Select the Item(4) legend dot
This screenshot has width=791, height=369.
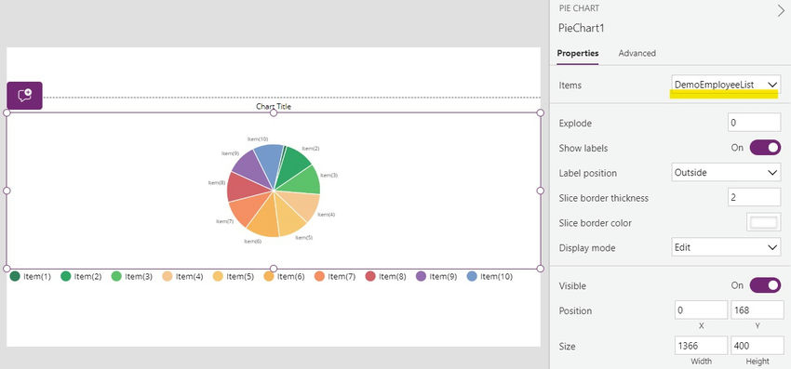[168, 276]
